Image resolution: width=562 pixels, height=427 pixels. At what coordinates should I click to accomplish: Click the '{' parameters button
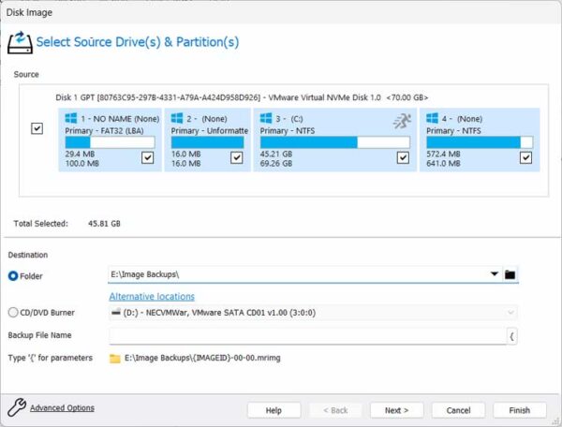tap(512, 335)
